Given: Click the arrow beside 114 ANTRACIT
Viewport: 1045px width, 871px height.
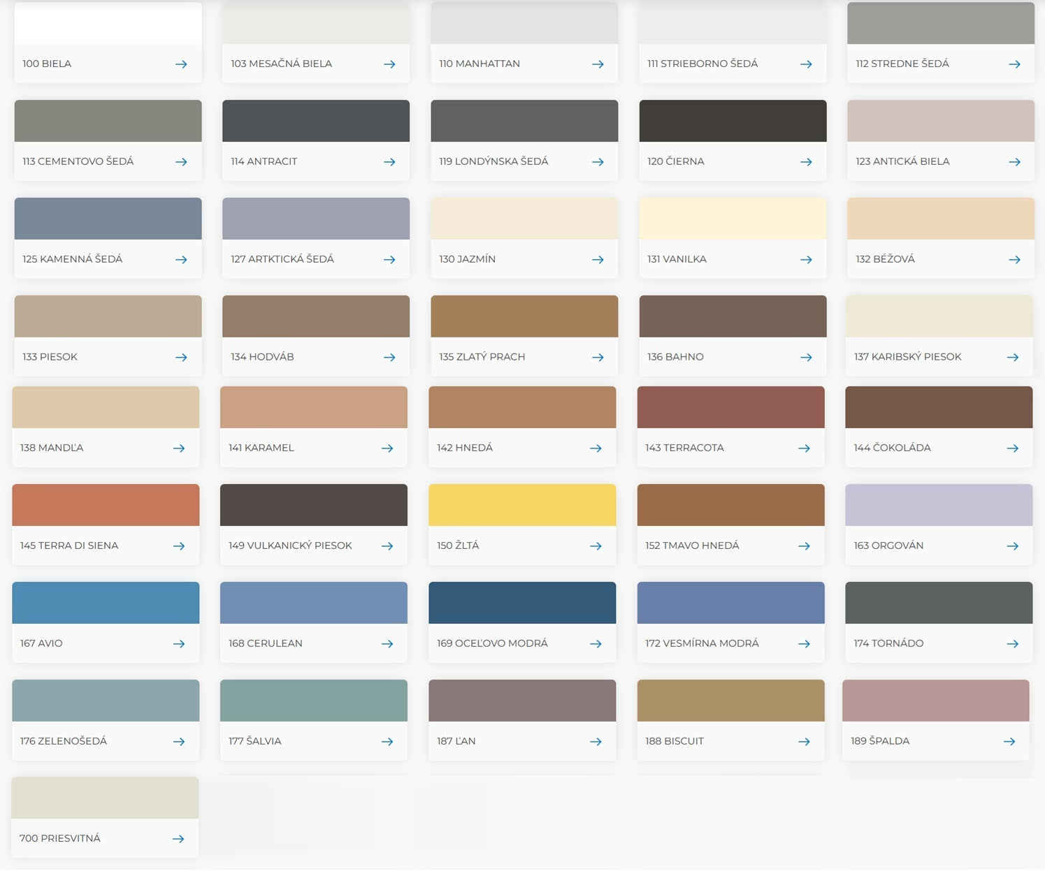Looking at the screenshot, I should pyautogui.click(x=389, y=162).
